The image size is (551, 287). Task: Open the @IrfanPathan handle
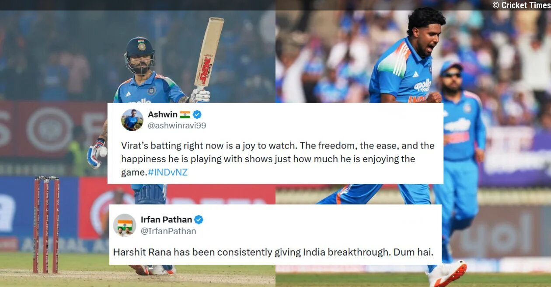click(x=168, y=231)
